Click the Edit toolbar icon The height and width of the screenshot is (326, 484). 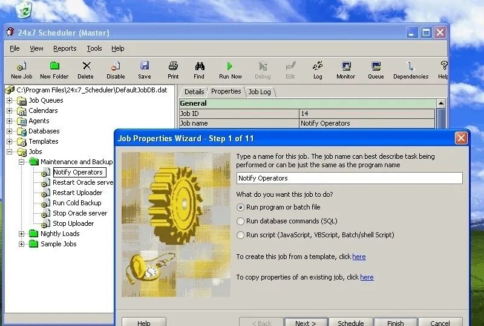(290, 66)
